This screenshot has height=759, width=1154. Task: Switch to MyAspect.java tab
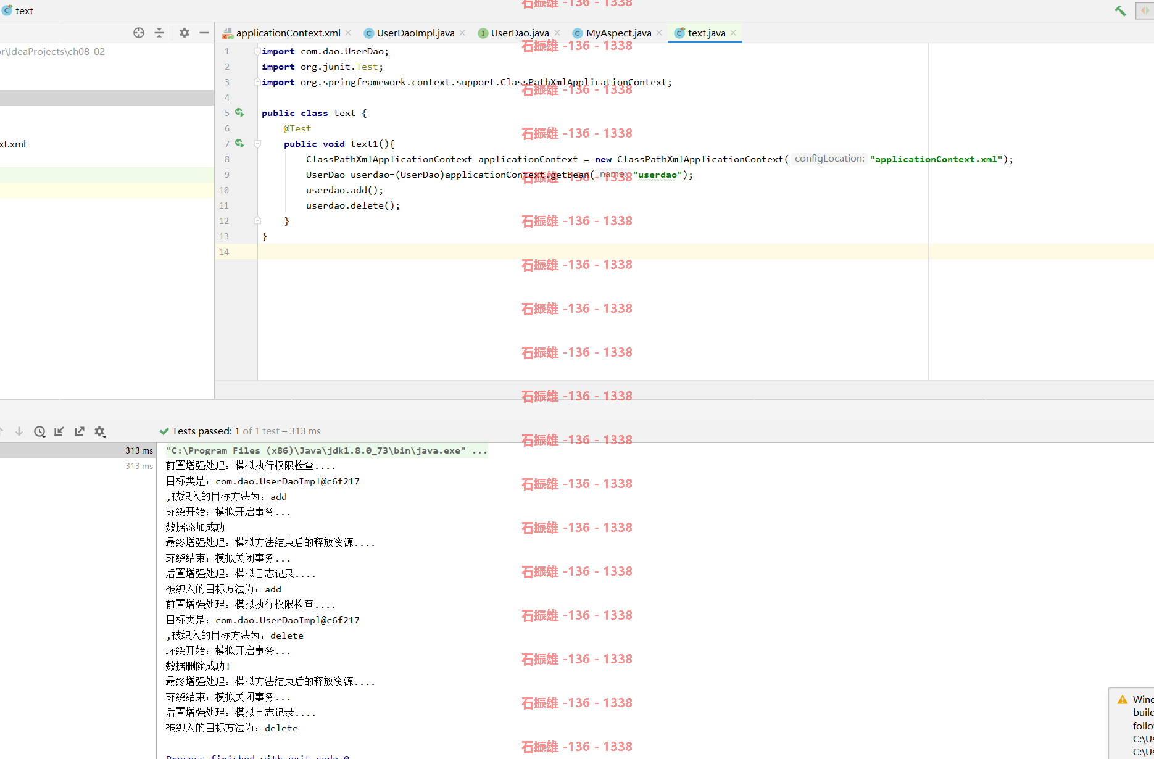tap(618, 33)
